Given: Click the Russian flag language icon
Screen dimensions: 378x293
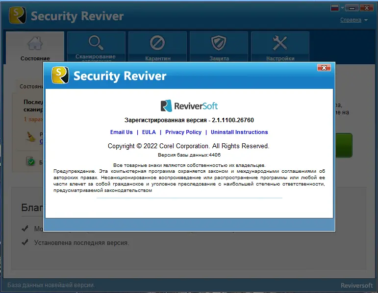Looking at the screenshot, I should click(334, 8).
